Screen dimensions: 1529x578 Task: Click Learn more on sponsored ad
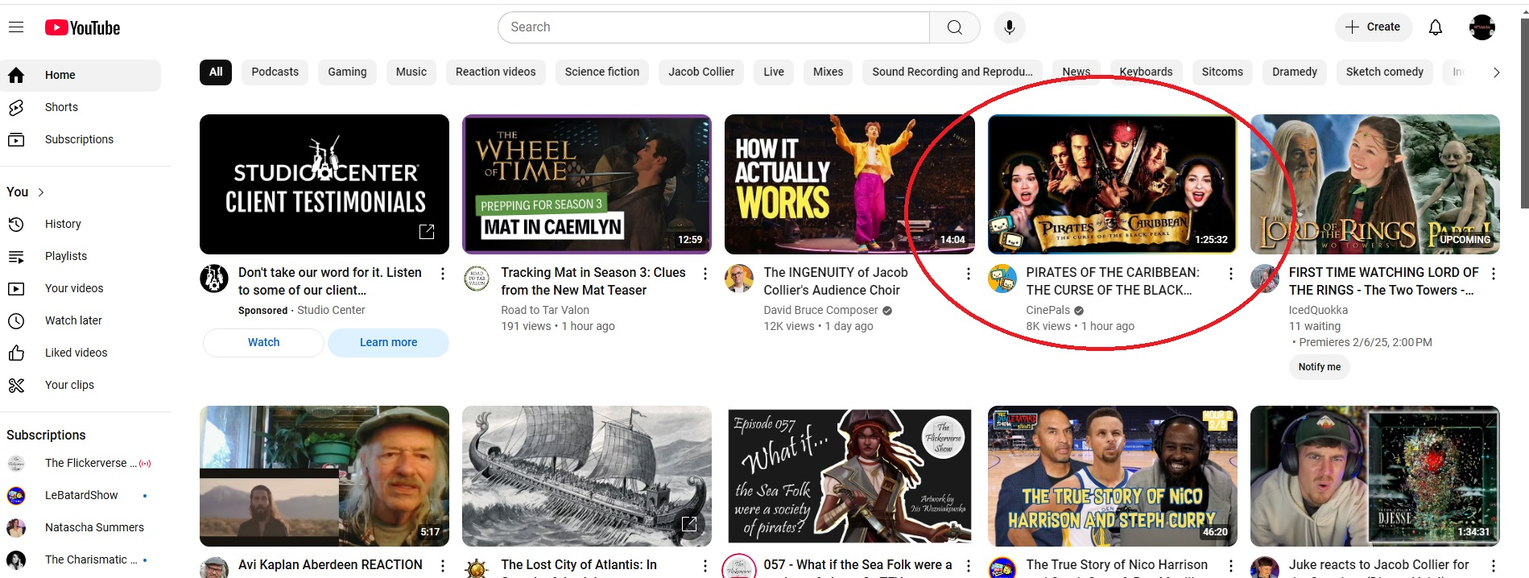(x=388, y=342)
